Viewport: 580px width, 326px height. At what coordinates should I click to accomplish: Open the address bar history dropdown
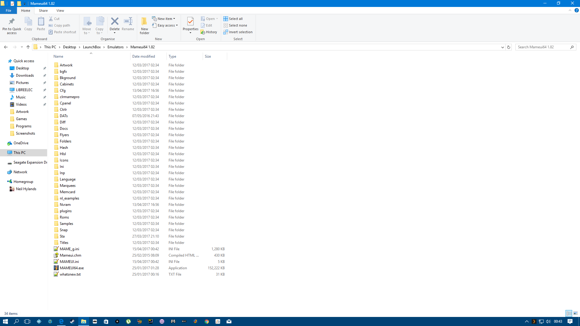[502, 47]
